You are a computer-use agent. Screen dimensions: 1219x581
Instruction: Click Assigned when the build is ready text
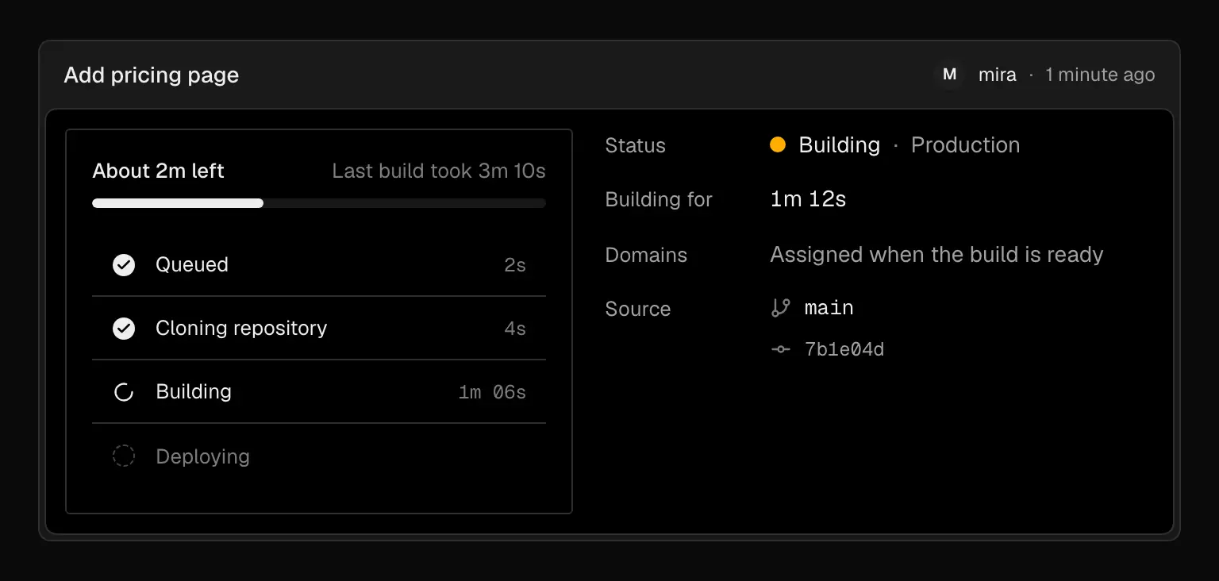tap(937, 255)
